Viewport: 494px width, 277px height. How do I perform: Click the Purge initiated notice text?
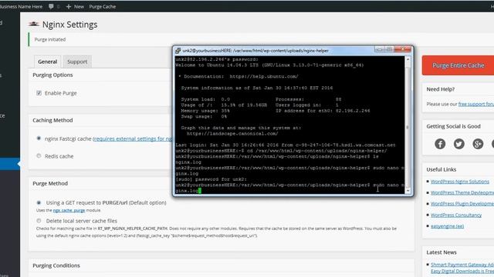tap(49, 39)
